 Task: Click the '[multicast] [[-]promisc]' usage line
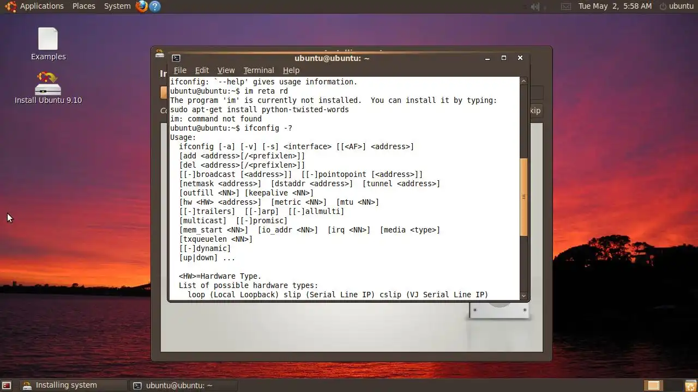coord(233,220)
